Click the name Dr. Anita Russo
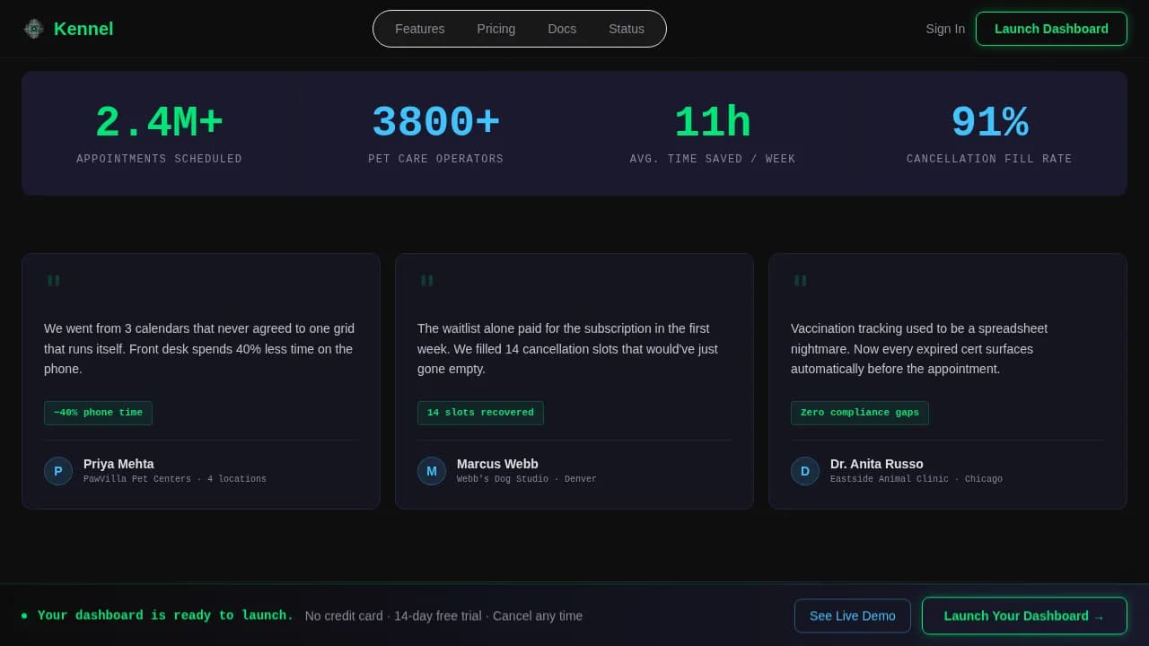This screenshot has width=1149, height=646. coord(877,464)
